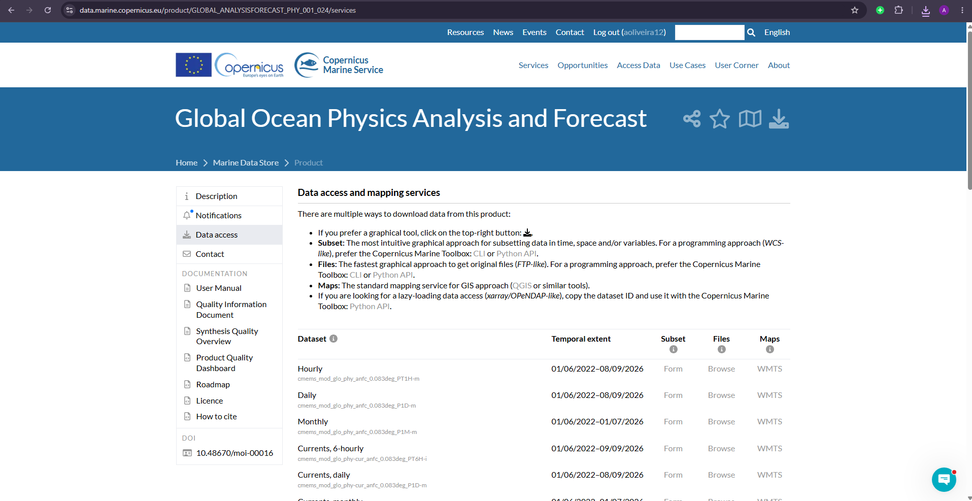
Task: Reload the page with refresh icon
Action: point(48,10)
